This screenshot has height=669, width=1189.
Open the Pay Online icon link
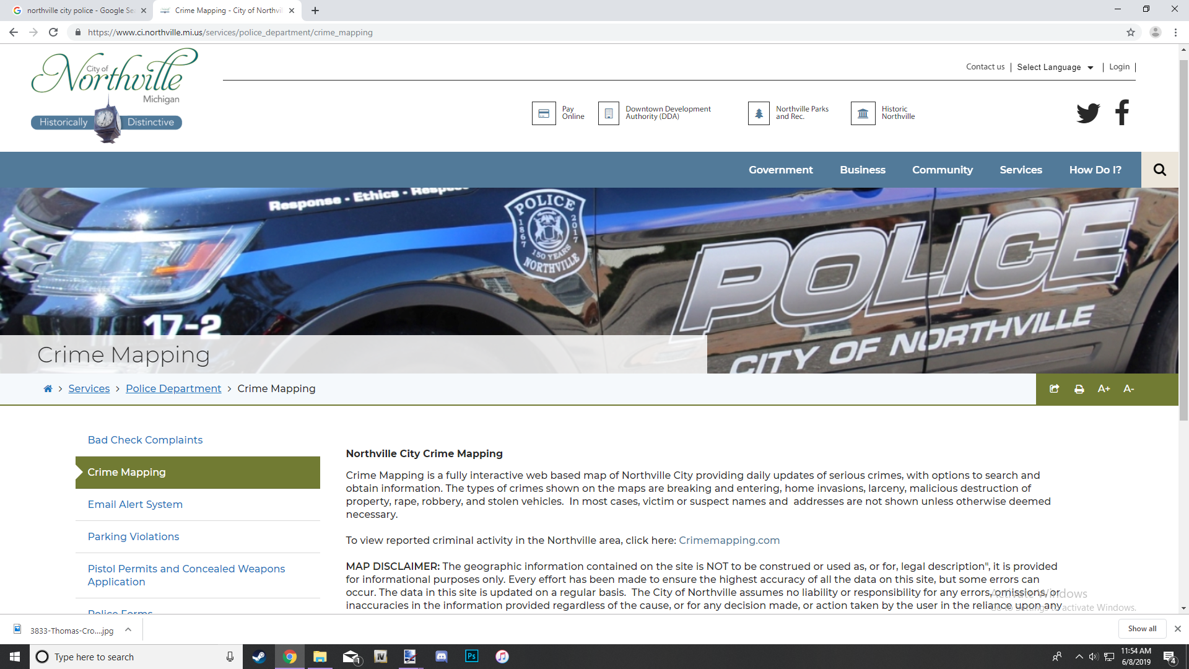pos(544,113)
